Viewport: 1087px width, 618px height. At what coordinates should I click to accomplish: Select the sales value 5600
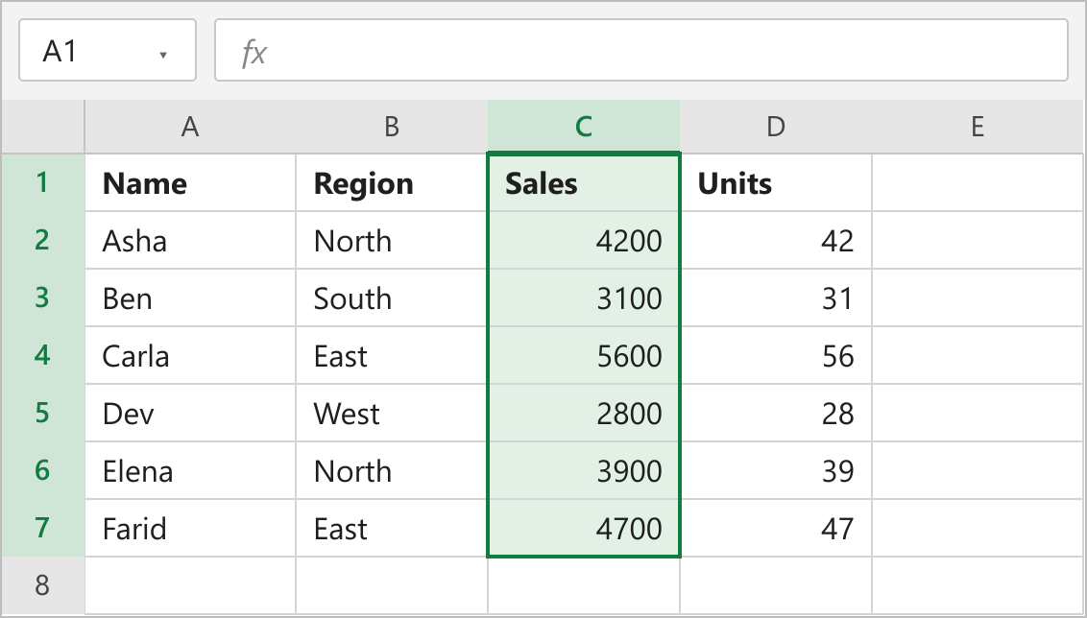(x=584, y=355)
